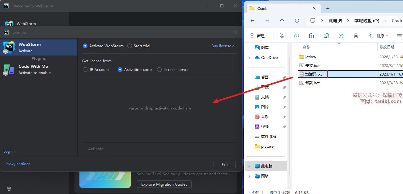Choose JB Account as license source
Image resolution: width=403 pixels, height=194 pixels.
pos(85,70)
